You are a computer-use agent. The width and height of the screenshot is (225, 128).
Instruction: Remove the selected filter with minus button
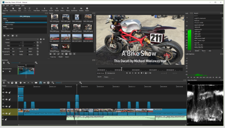click(8, 36)
